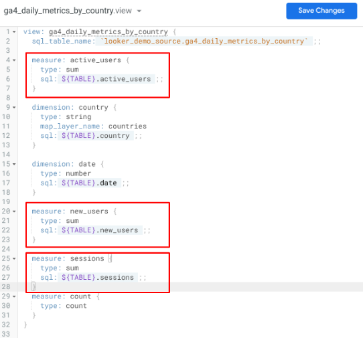
Task: Click 'map_layer_name: countries' text
Action: (x=93, y=126)
